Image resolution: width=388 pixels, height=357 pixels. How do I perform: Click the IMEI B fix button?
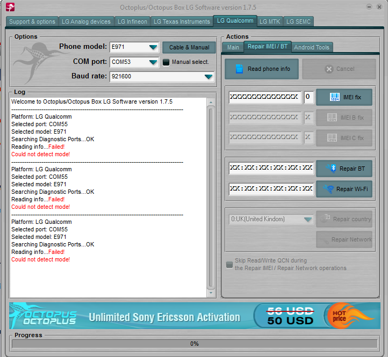[x=344, y=118]
